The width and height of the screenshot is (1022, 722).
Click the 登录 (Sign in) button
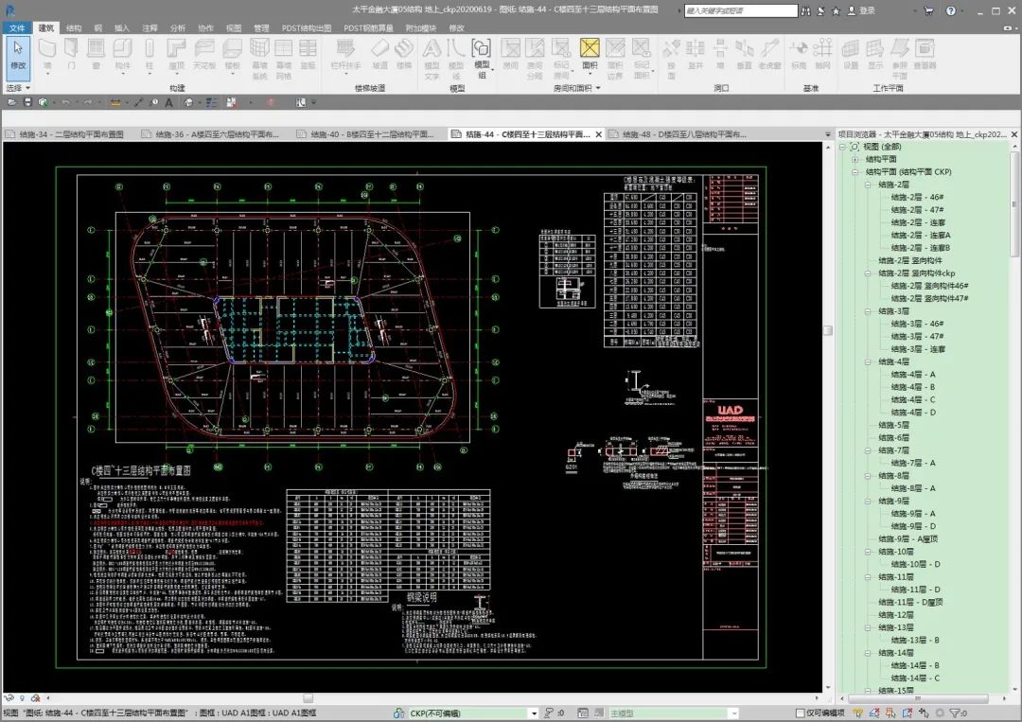click(867, 10)
